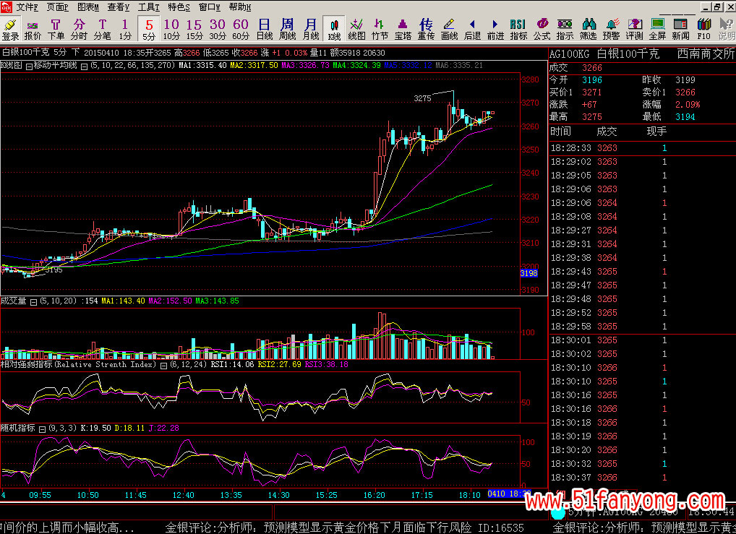Click the 后退 back arrow icon
Viewport: 736px width, 534px height.
tap(472, 29)
